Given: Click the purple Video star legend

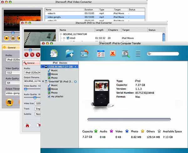Looking at the screenshot, I should pos(111,131).
